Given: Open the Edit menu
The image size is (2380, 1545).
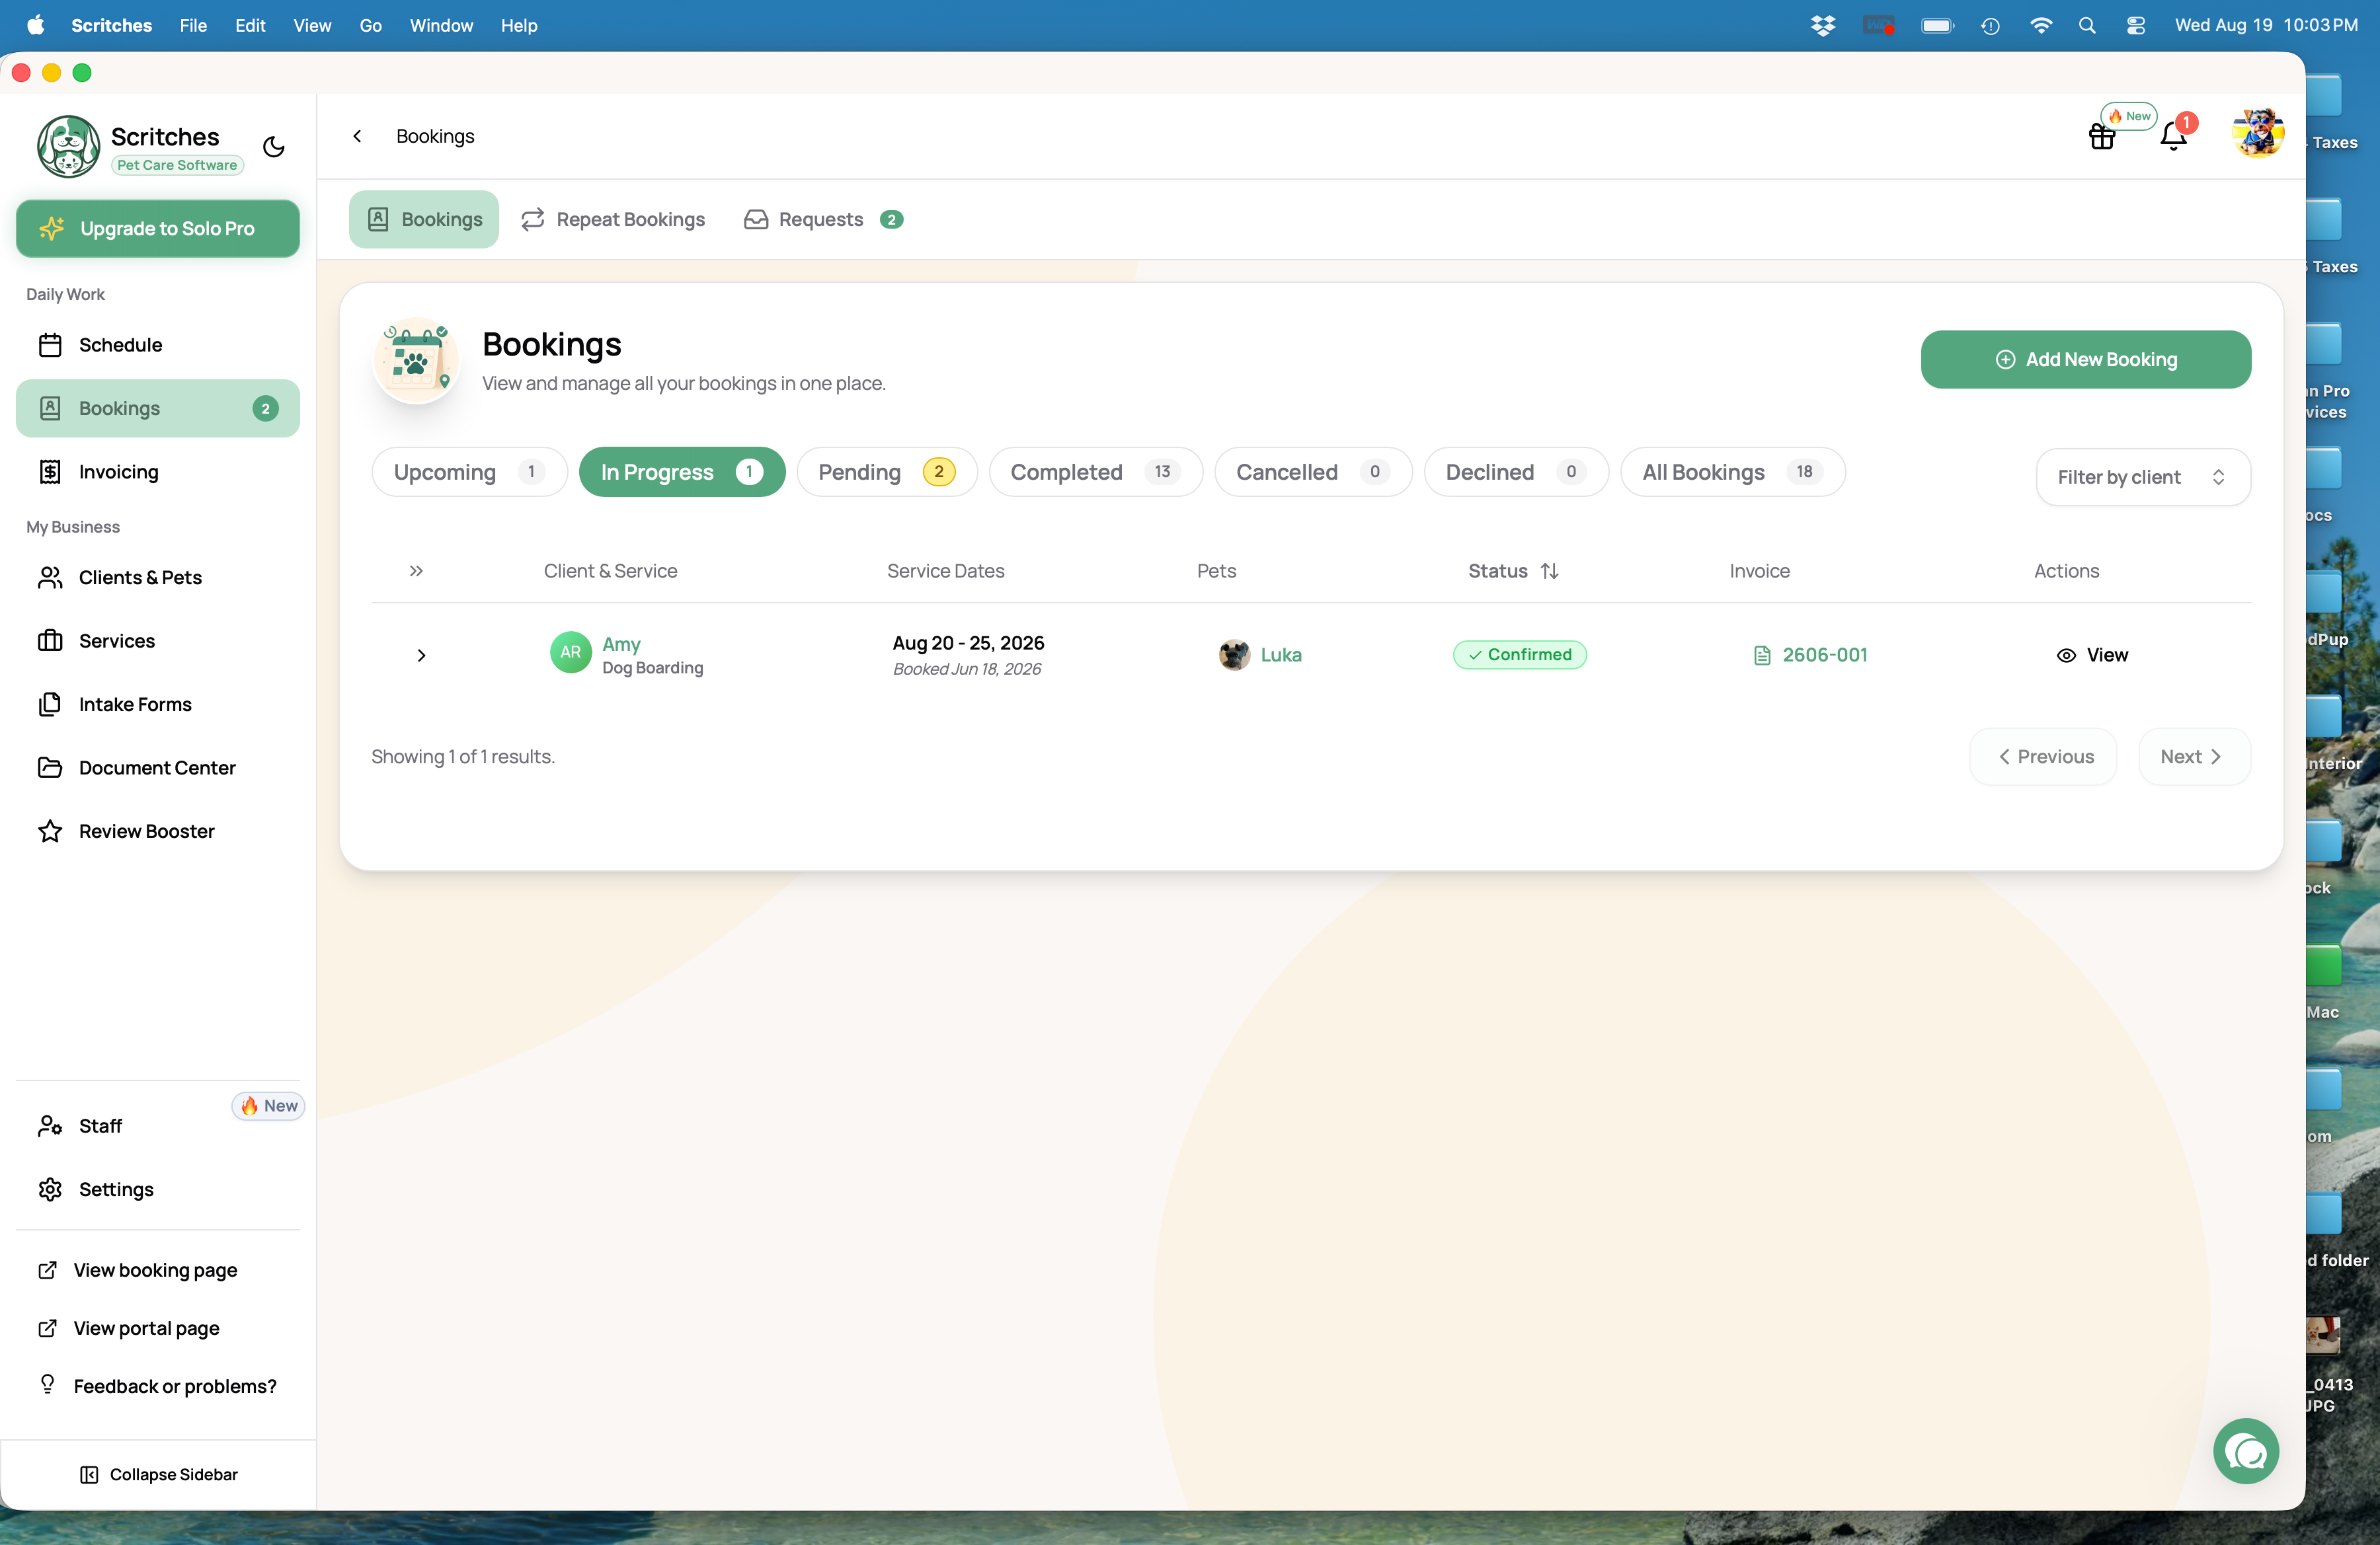Looking at the screenshot, I should [x=250, y=25].
